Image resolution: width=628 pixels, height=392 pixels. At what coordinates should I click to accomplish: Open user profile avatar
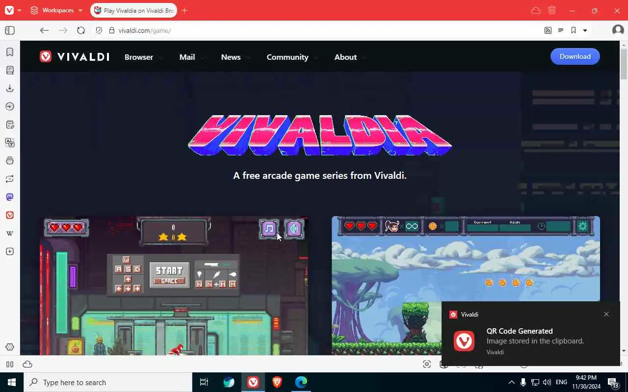point(618,30)
